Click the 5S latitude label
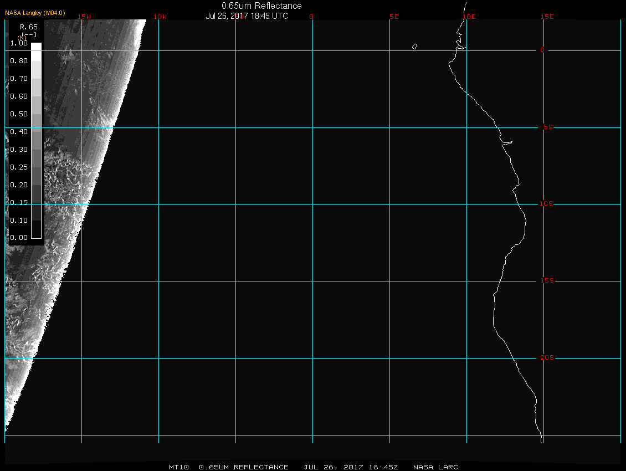 click(546, 127)
